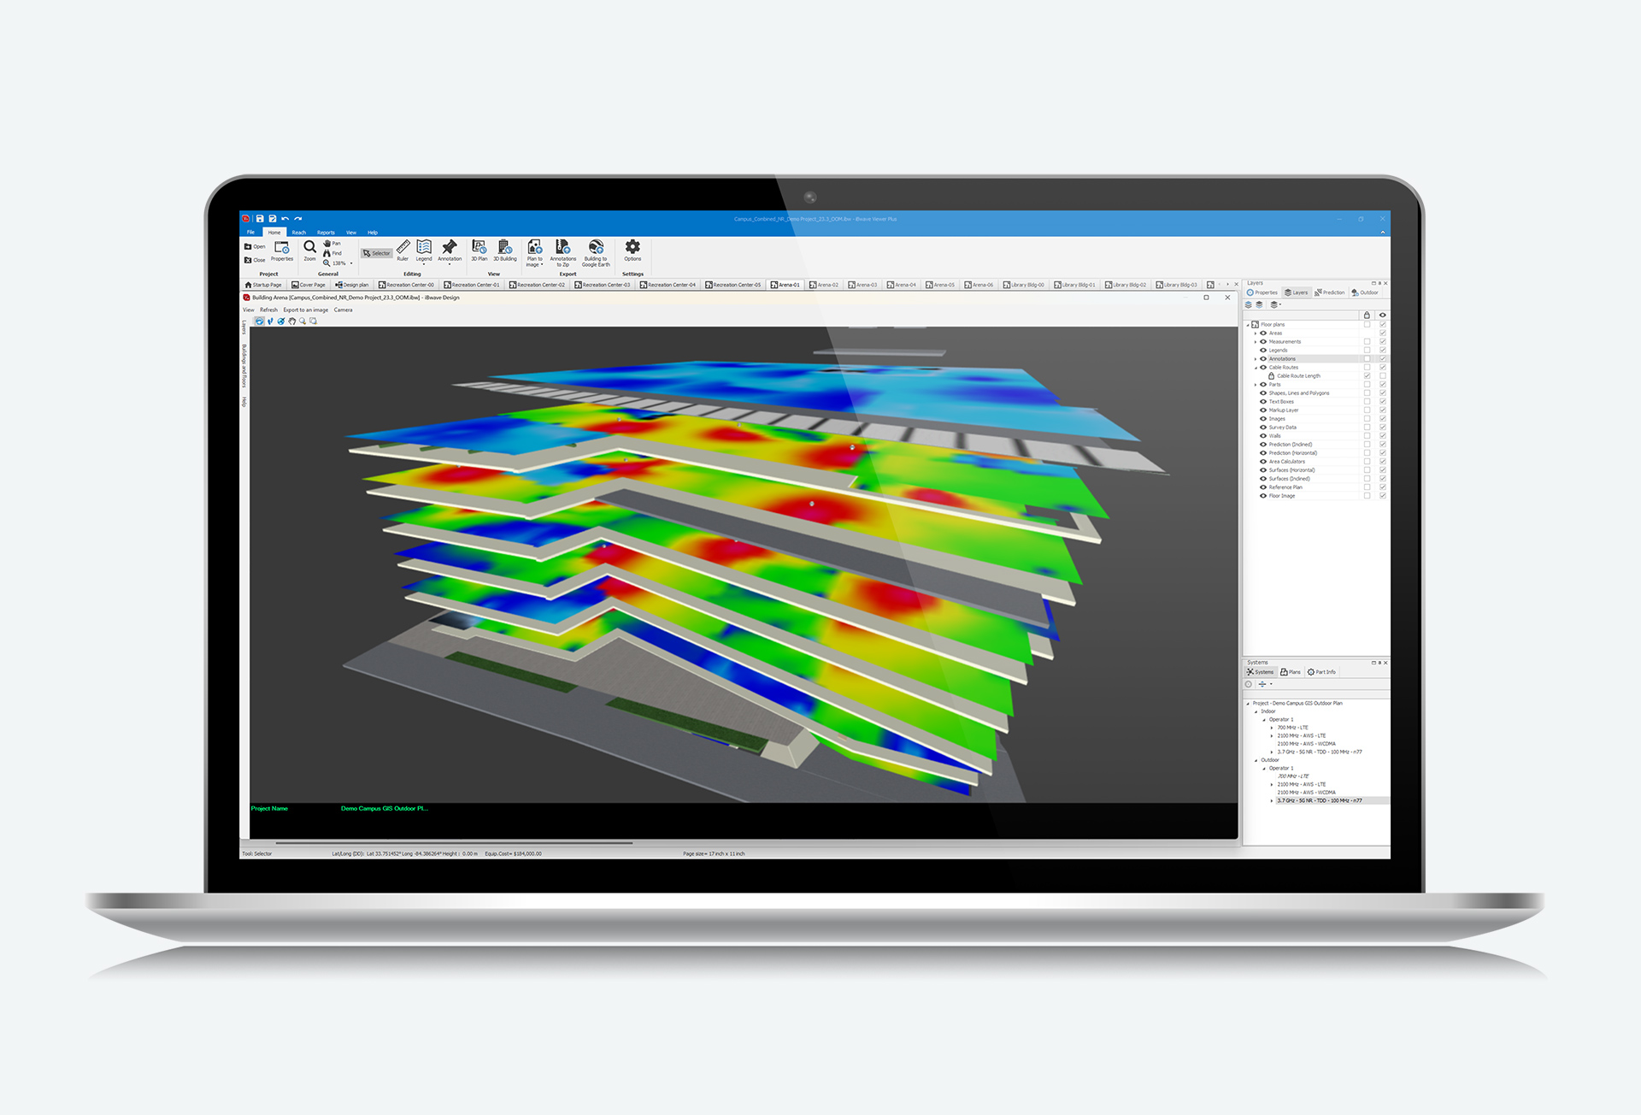Click the Annotations to Zip export icon
The image size is (1641, 1115).
pos(562,253)
